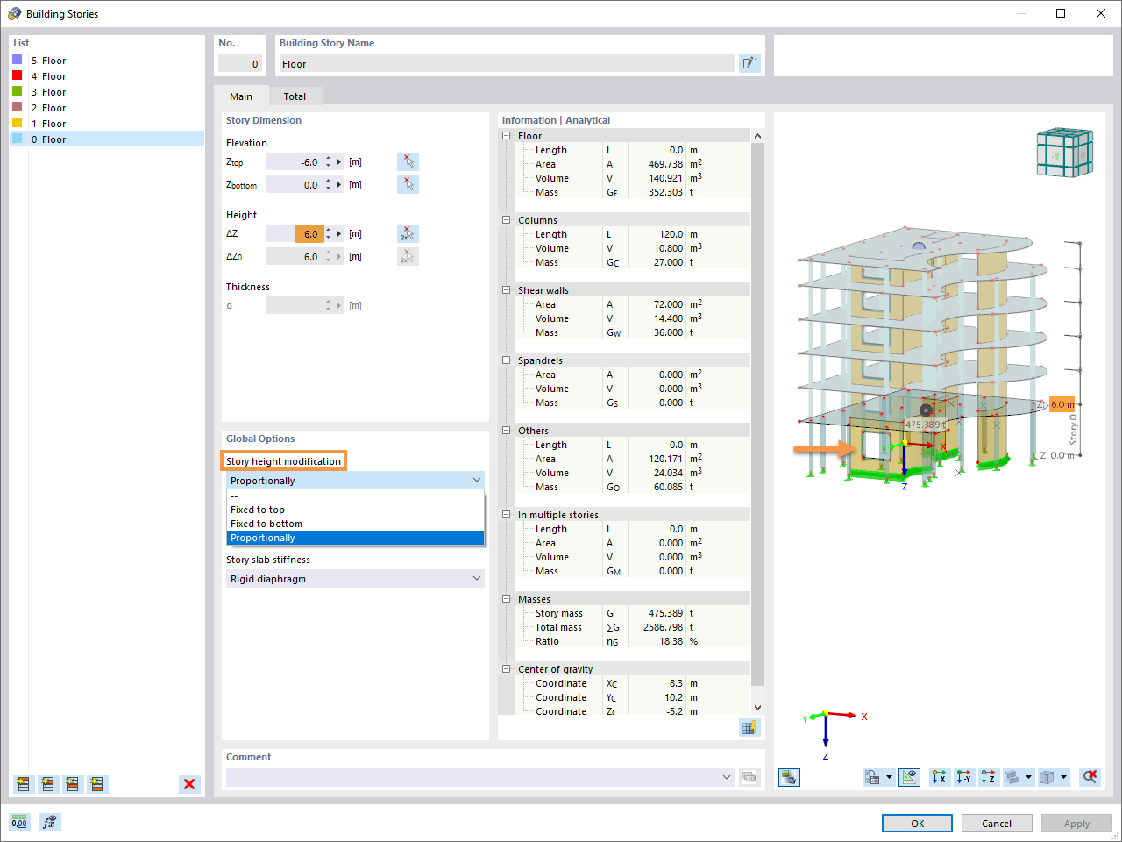The width and height of the screenshot is (1122, 842).
Task: Set view in Z direction
Action: click(989, 776)
